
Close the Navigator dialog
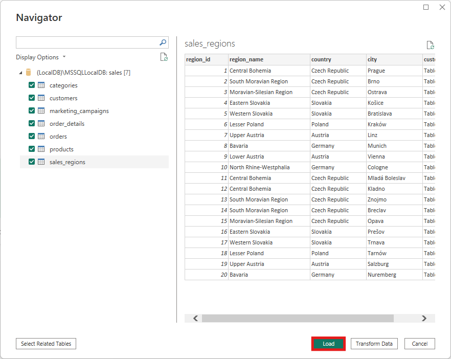pos(442,7)
